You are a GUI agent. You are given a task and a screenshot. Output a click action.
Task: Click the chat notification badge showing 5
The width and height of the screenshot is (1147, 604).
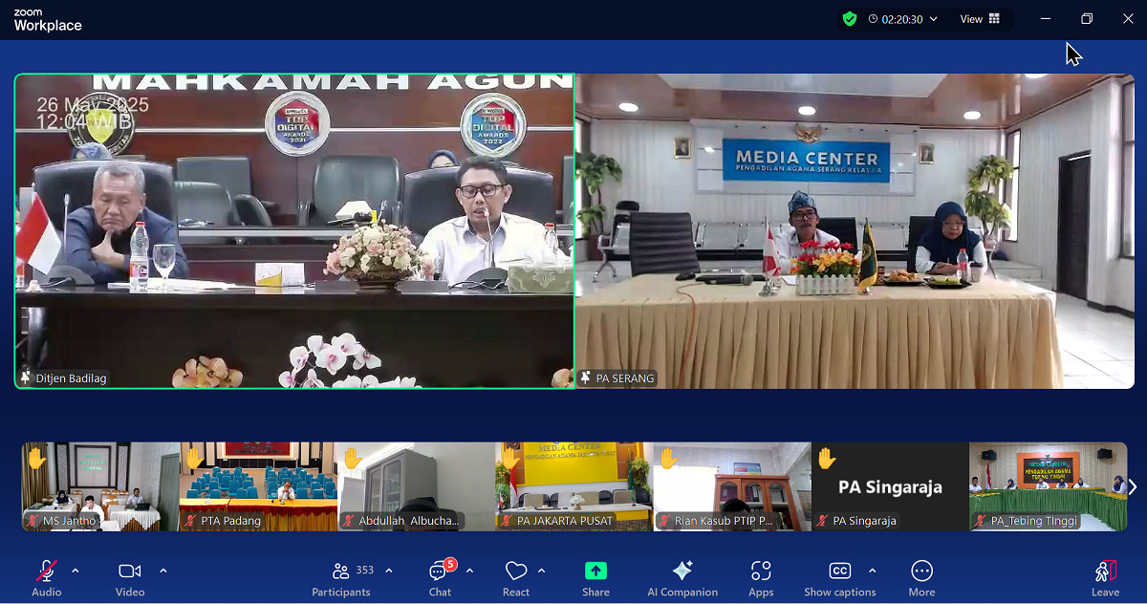coord(448,563)
